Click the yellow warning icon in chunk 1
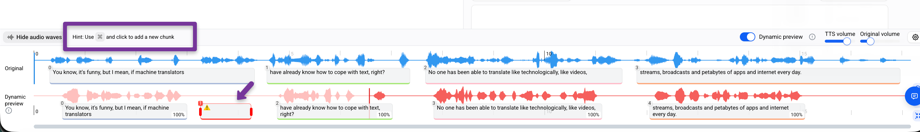920x132 pixels. pyautogui.click(x=207, y=108)
